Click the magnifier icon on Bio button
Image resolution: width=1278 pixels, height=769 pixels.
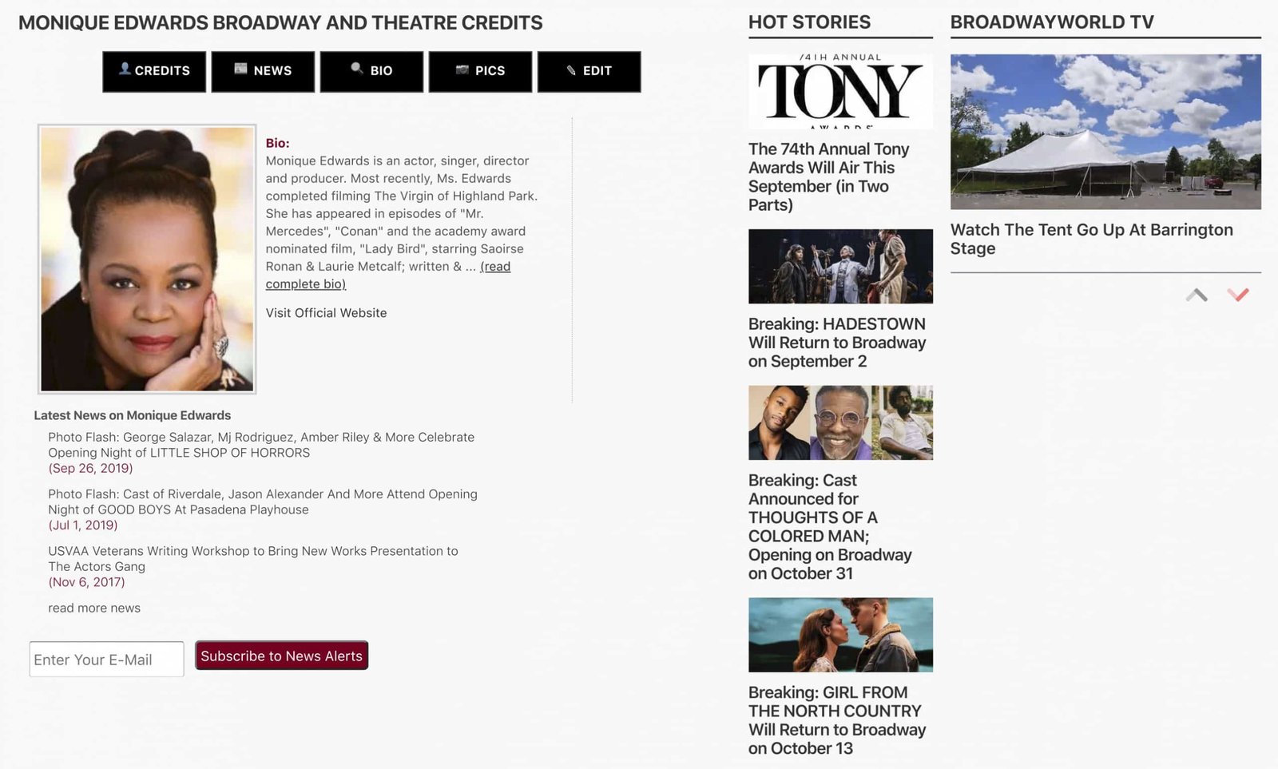[x=357, y=69]
